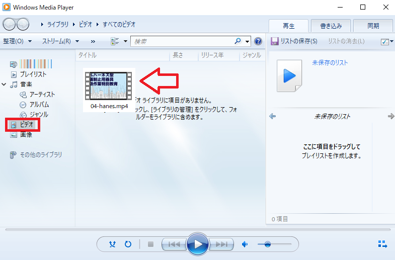395x260 pixels.
Task: Click the save list floppy icon
Action: coord(274,41)
